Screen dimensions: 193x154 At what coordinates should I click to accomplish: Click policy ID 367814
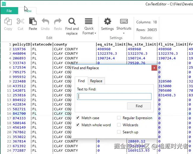19,141
